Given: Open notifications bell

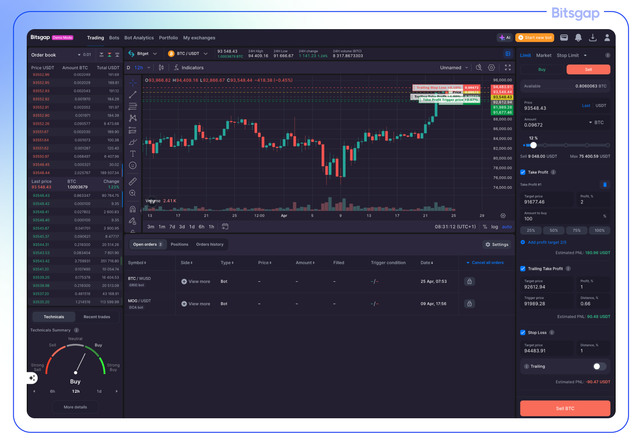Looking at the screenshot, I should [578, 38].
